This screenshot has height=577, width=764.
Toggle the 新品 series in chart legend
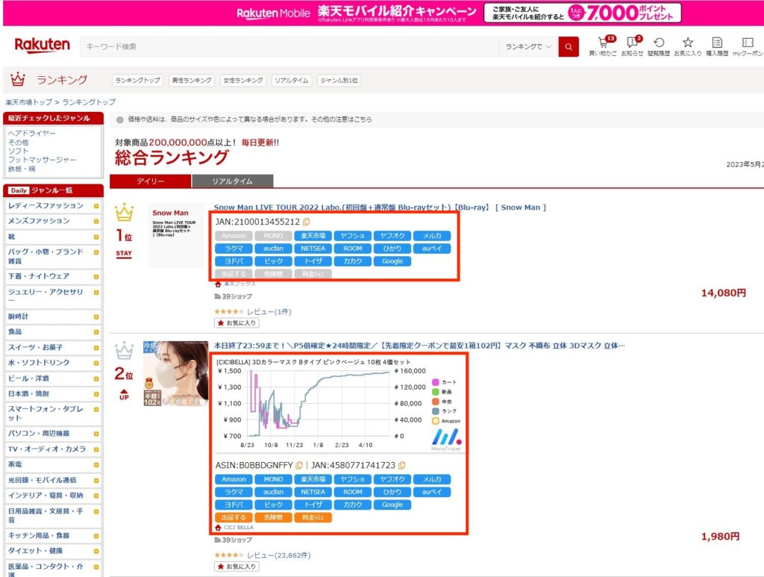coord(442,392)
